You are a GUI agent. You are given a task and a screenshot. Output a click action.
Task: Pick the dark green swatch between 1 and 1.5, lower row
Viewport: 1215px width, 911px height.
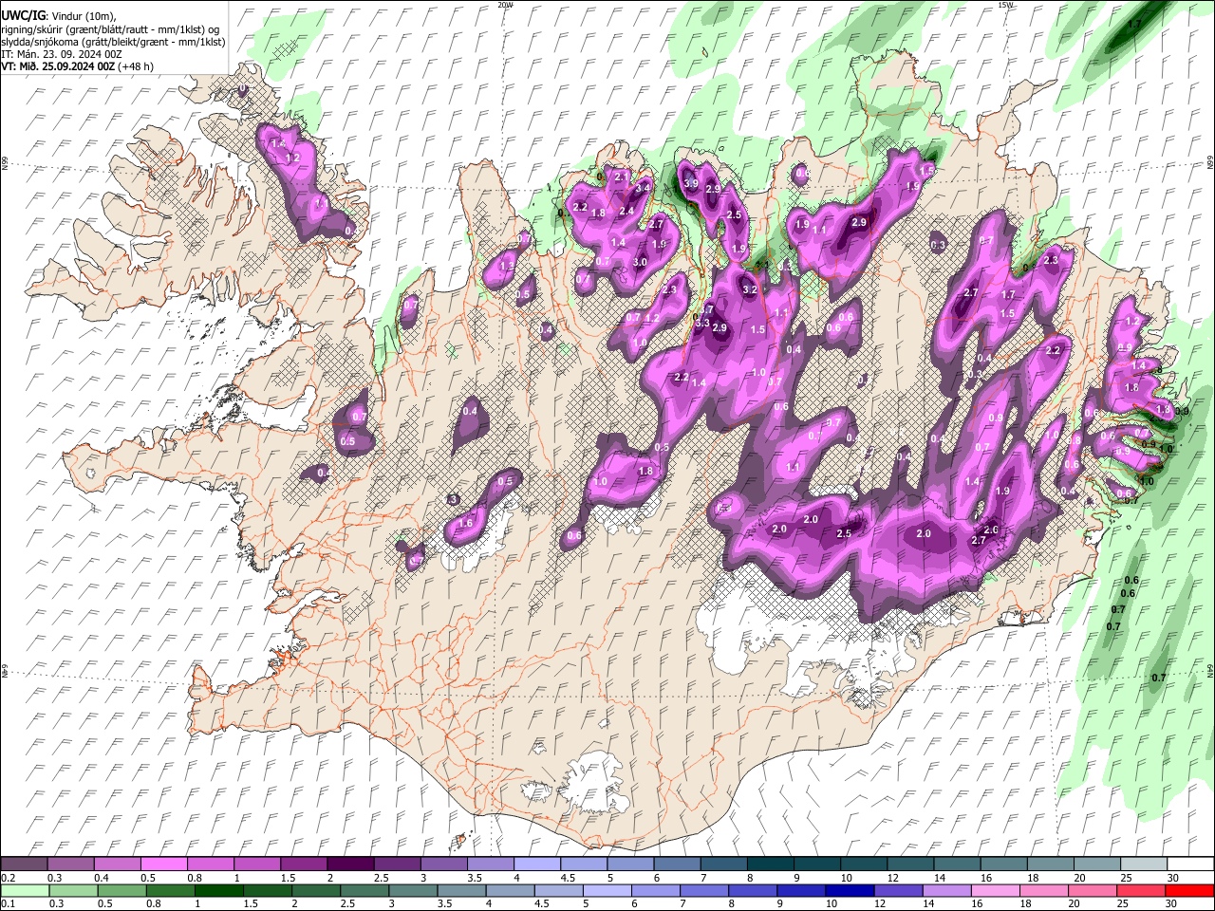(x=219, y=891)
